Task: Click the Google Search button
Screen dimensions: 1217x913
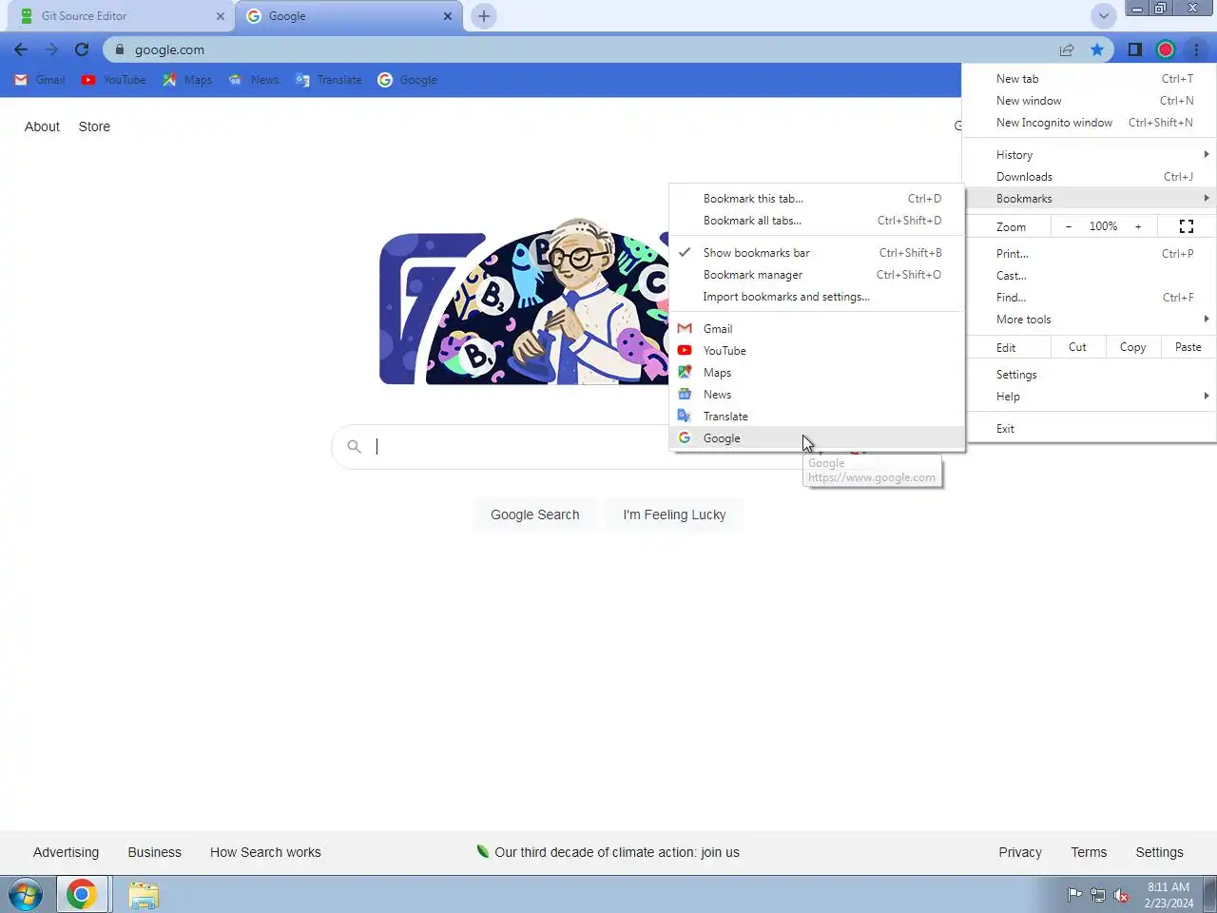Action: point(534,515)
